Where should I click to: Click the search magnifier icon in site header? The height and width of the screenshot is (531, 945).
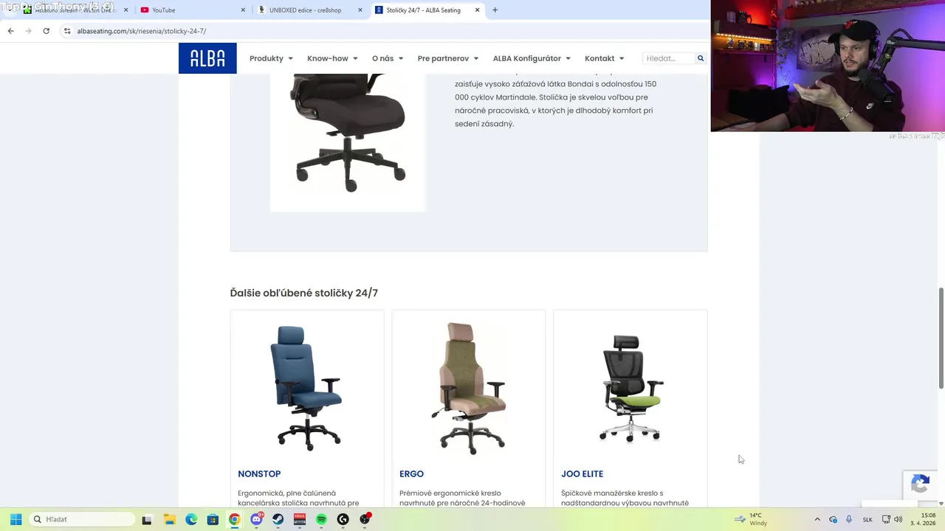coord(701,58)
